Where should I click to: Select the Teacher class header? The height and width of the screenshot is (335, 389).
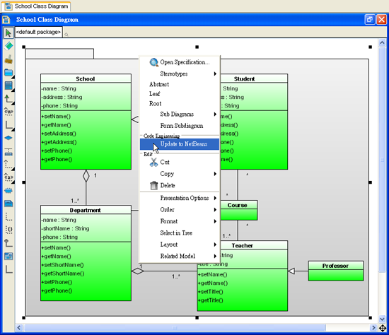pyautogui.click(x=253, y=245)
